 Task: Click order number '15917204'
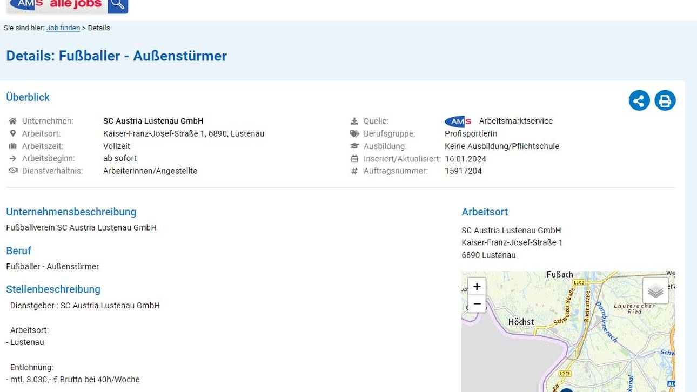463,171
